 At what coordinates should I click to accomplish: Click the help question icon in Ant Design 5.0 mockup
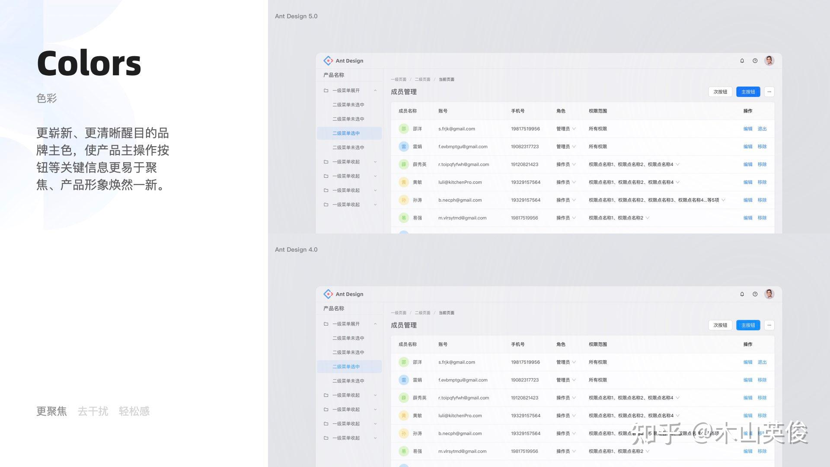pos(755,61)
